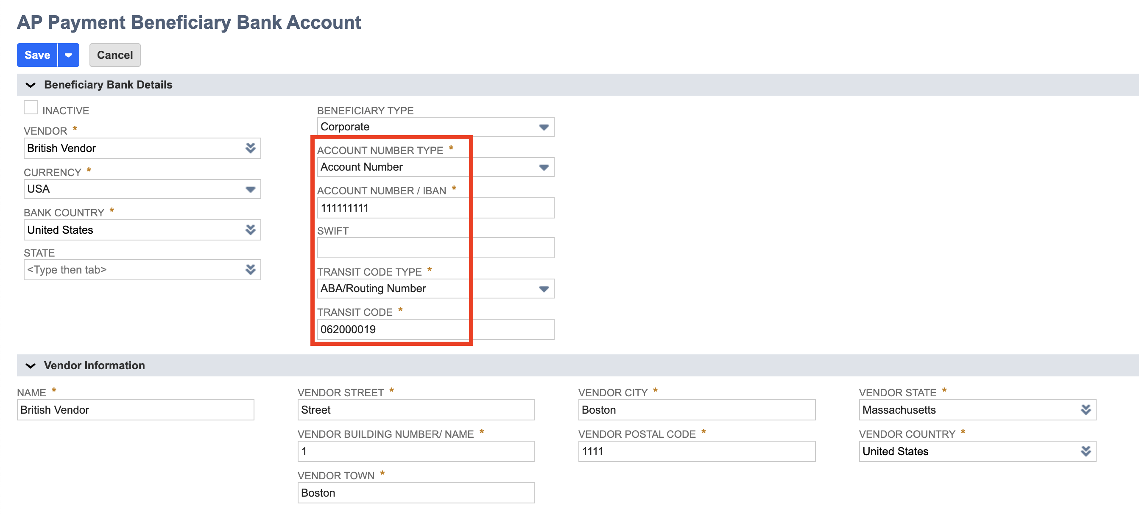Click the Vendor Postal Code field
Viewport: 1139px width, 514px height.
click(697, 451)
